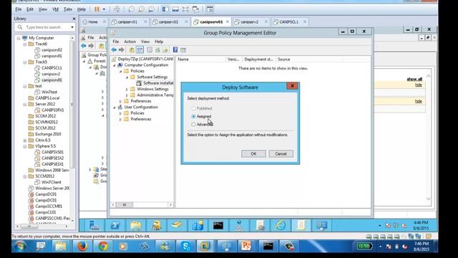The height and width of the screenshot is (258, 458).
Task: Expand the Windows Settings node
Action: (127, 89)
